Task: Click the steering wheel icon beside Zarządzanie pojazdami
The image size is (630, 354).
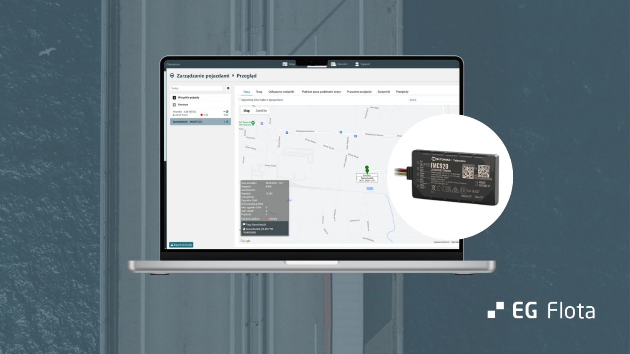Action: (x=172, y=76)
